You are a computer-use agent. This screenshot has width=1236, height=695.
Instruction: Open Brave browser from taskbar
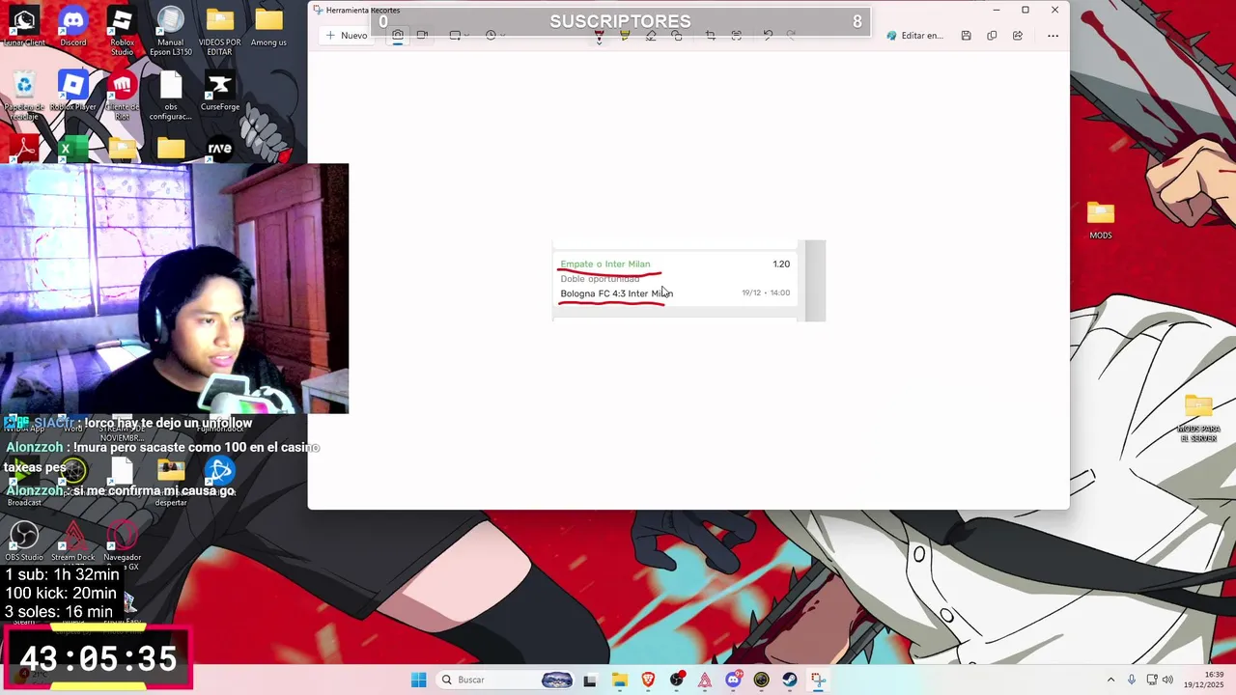pyautogui.click(x=648, y=680)
